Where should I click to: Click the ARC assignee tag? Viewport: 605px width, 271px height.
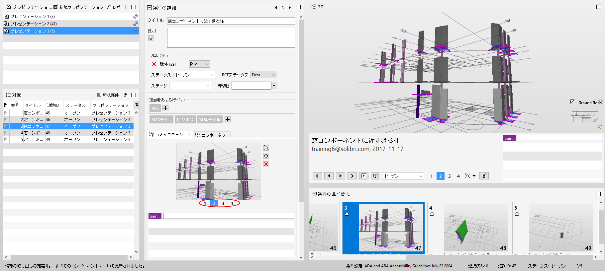point(155,108)
